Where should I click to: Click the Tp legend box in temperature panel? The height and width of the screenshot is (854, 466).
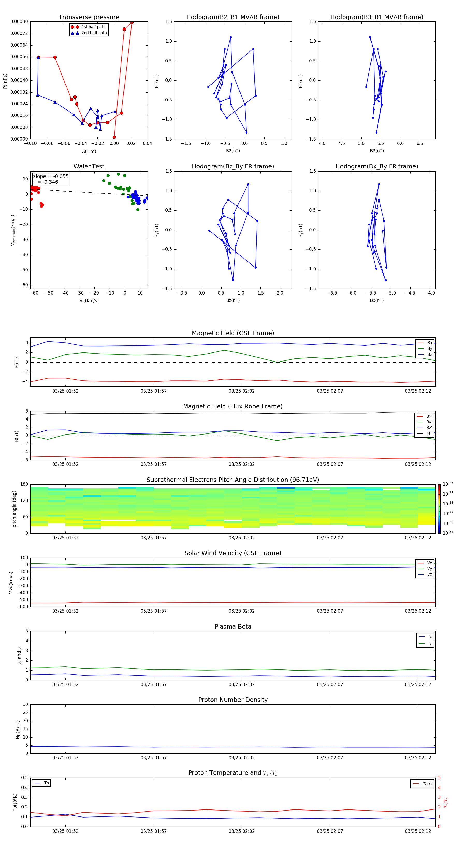[x=41, y=783]
